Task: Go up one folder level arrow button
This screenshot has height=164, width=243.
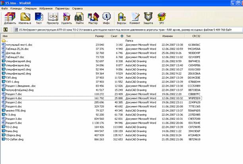Action: tap(6, 29)
